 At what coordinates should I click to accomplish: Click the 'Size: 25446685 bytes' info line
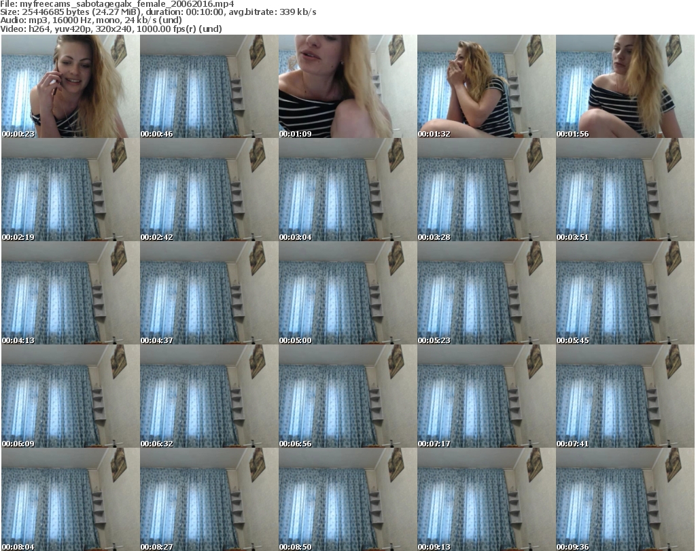158,12
